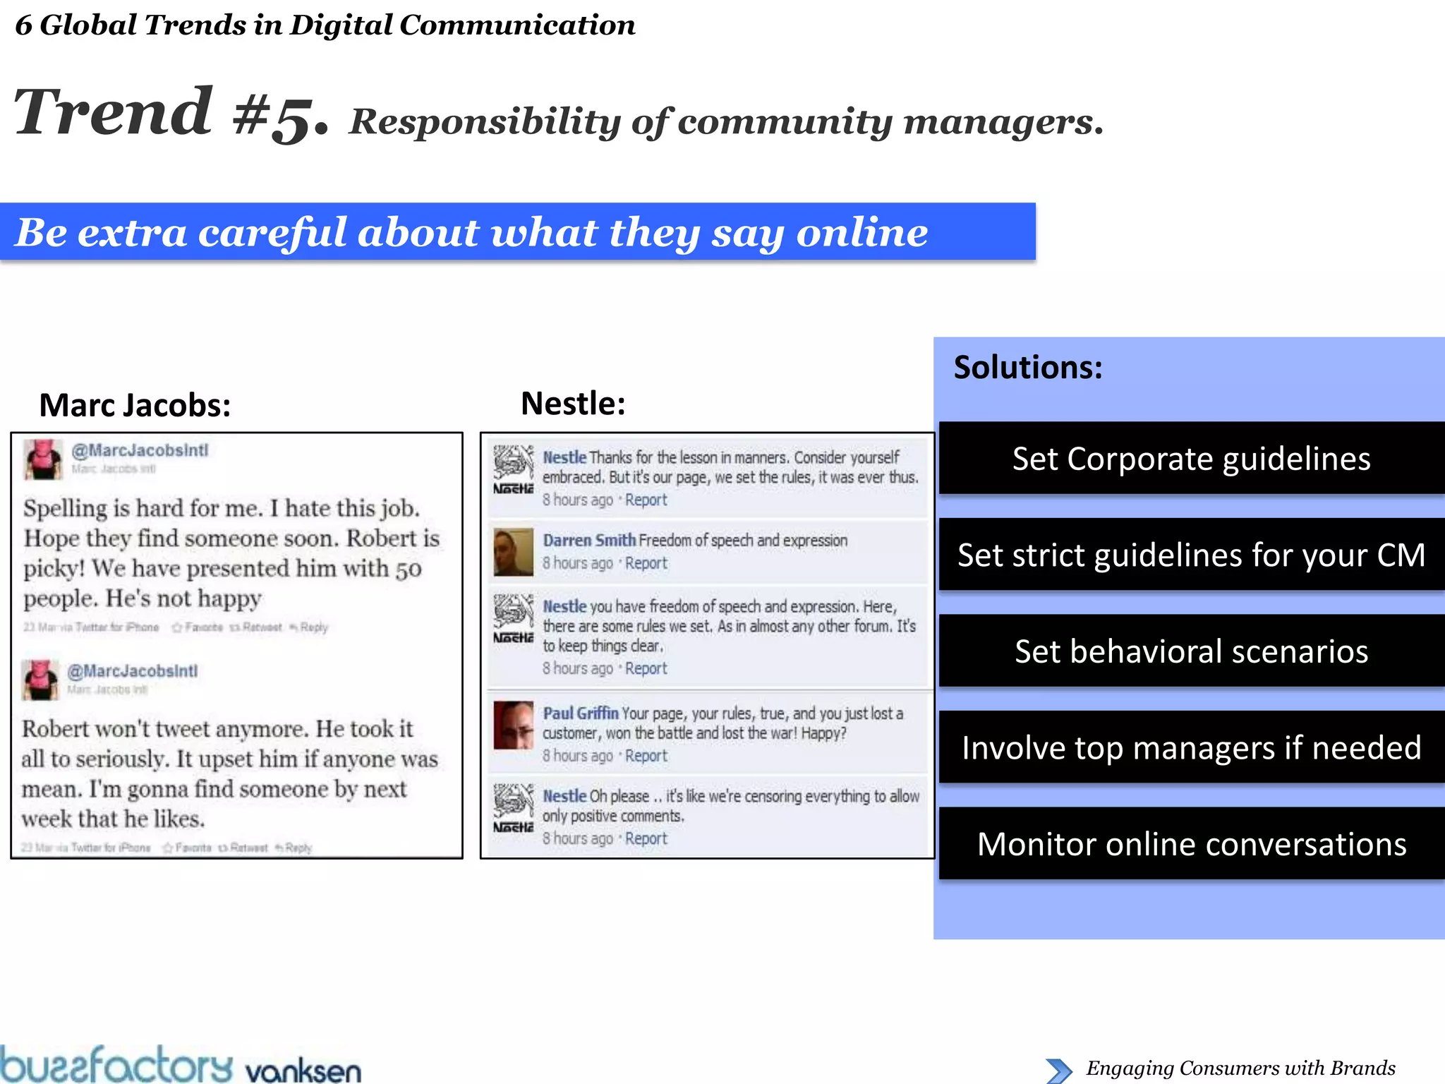Click the first @MarcJacobsIntl avatar image
1445x1084 pixels.
44,459
